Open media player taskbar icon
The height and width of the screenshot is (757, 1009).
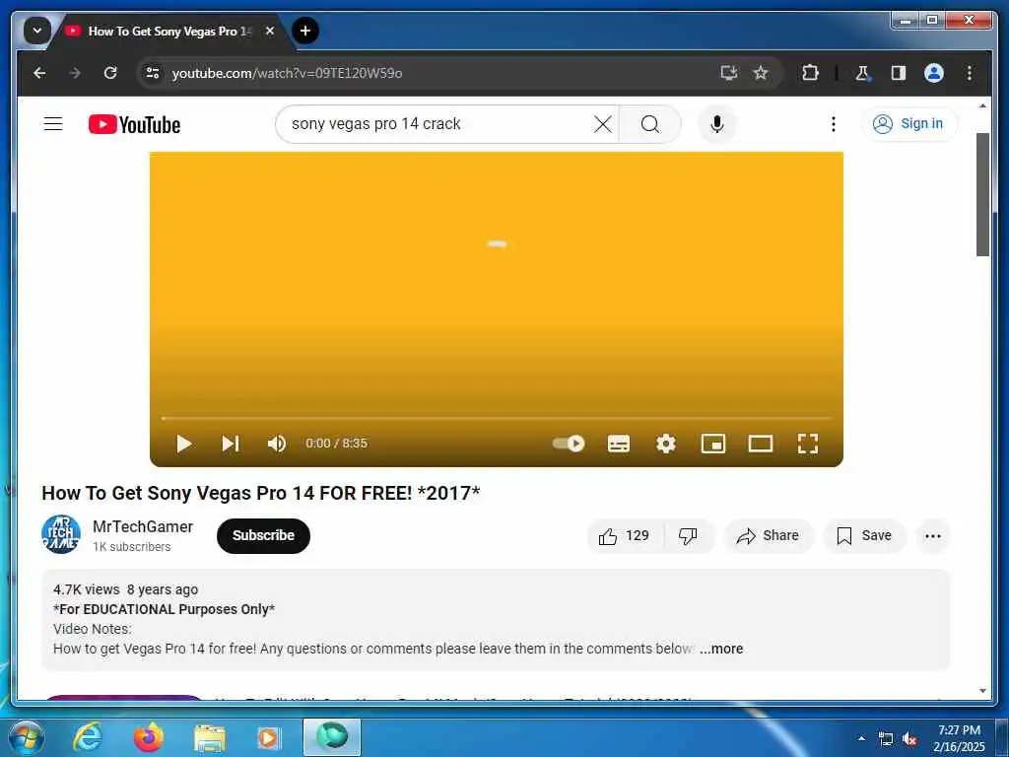268,737
